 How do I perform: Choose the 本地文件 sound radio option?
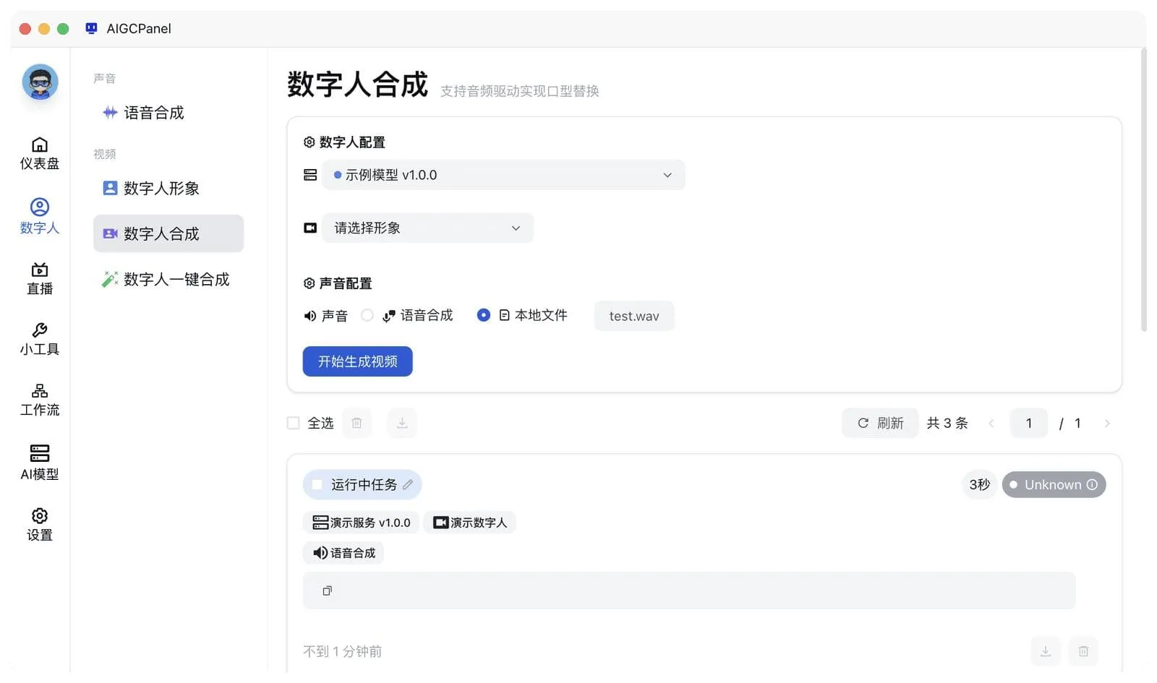pos(484,315)
